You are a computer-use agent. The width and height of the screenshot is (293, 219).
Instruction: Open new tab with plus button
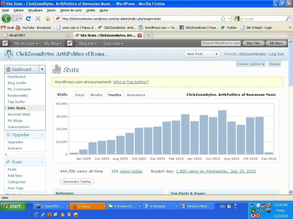coord(148,35)
